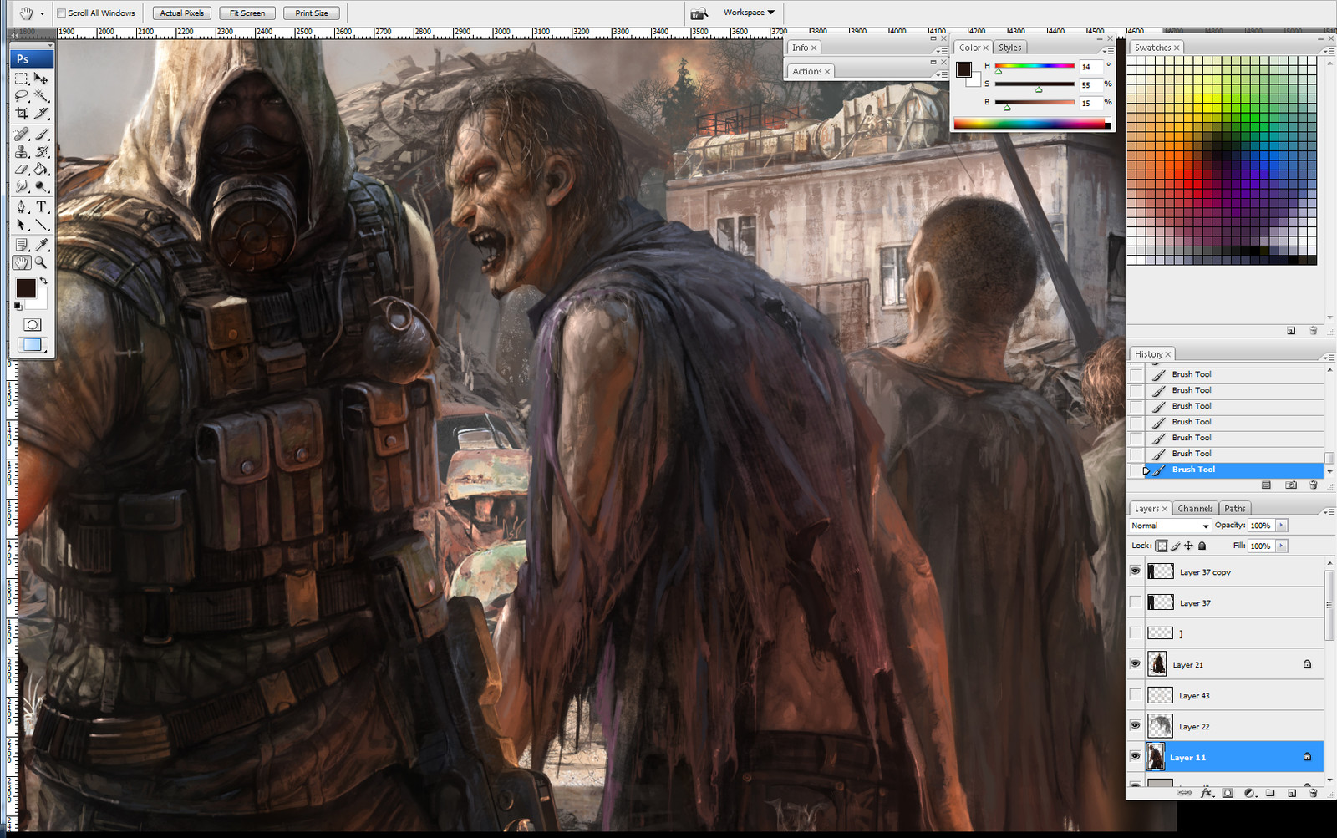Hide Layer 37 copy visibility eye
The width and height of the screenshot is (1337, 838).
pyautogui.click(x=1136, y=571)
